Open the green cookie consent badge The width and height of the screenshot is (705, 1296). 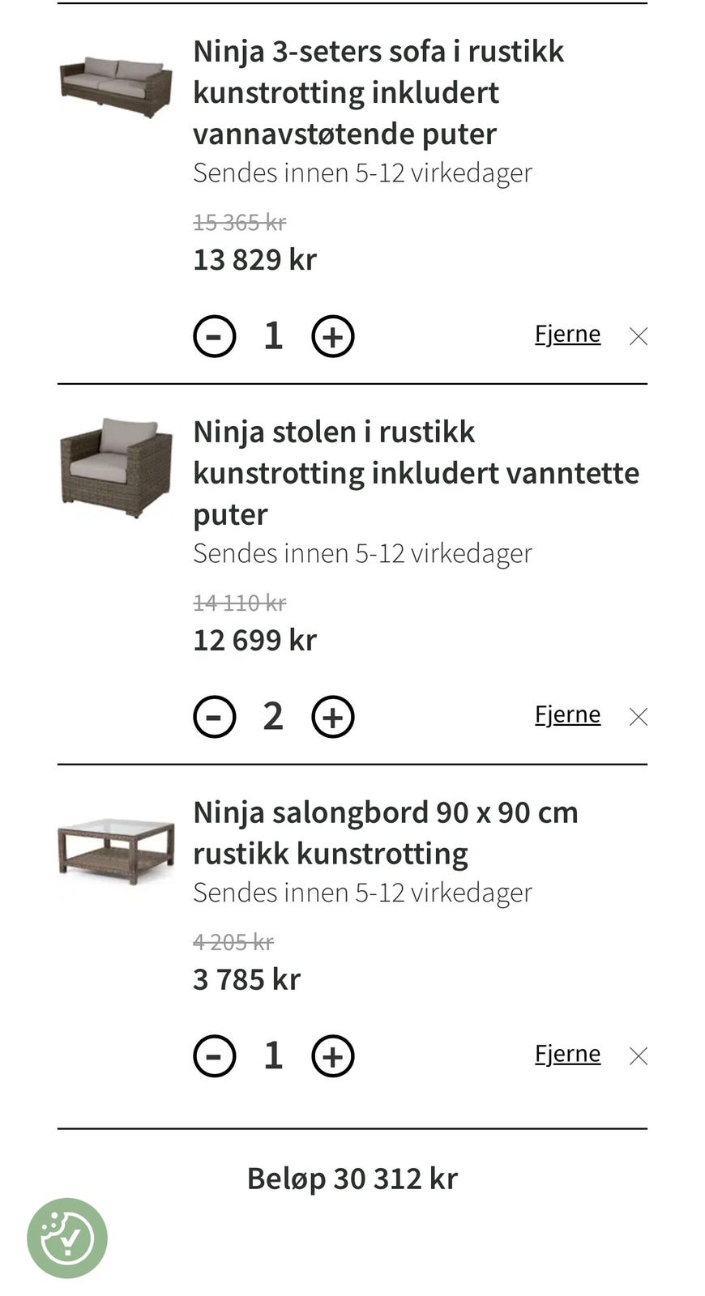click(x=67, y=1238)
